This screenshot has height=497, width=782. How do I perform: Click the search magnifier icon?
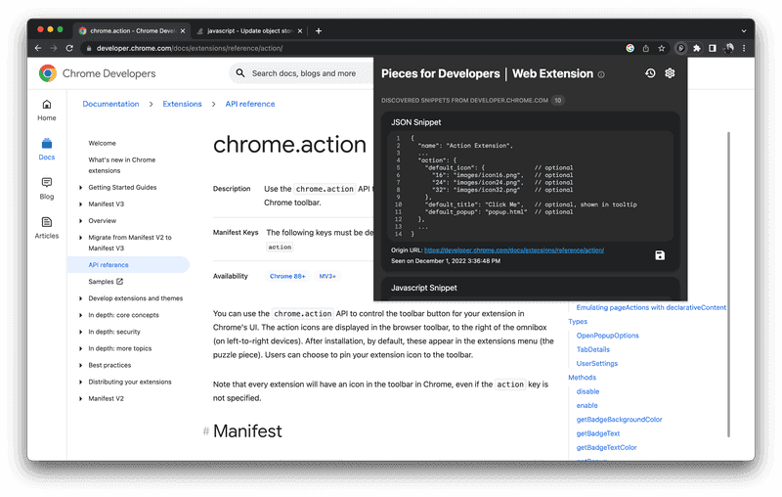(x=240, y=73)
